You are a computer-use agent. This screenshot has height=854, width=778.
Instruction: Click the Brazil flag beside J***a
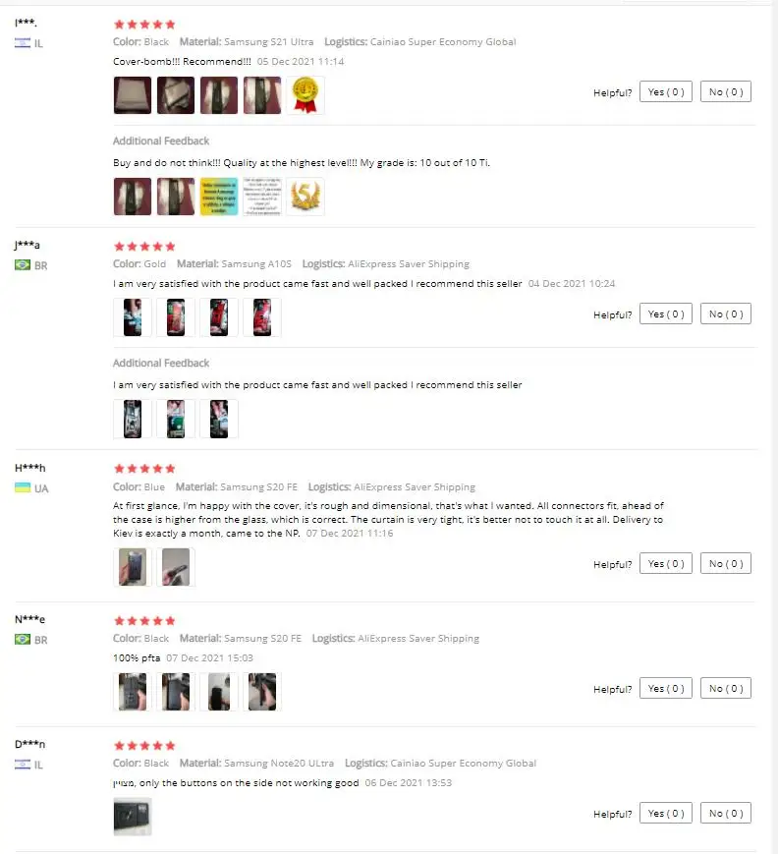(x=23, y=264)
